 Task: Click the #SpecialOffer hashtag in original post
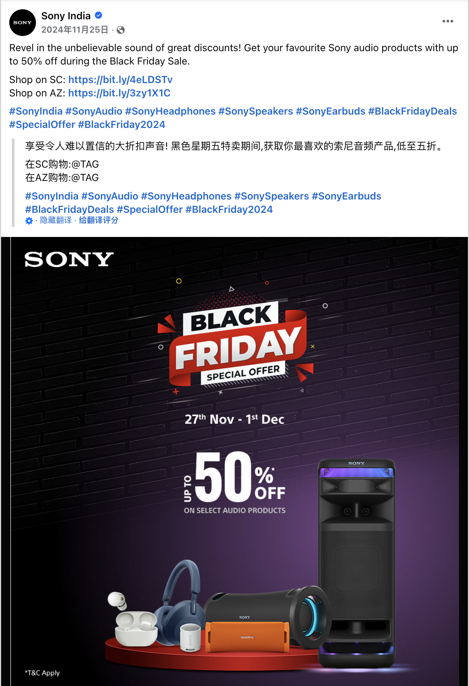(42, 125)
